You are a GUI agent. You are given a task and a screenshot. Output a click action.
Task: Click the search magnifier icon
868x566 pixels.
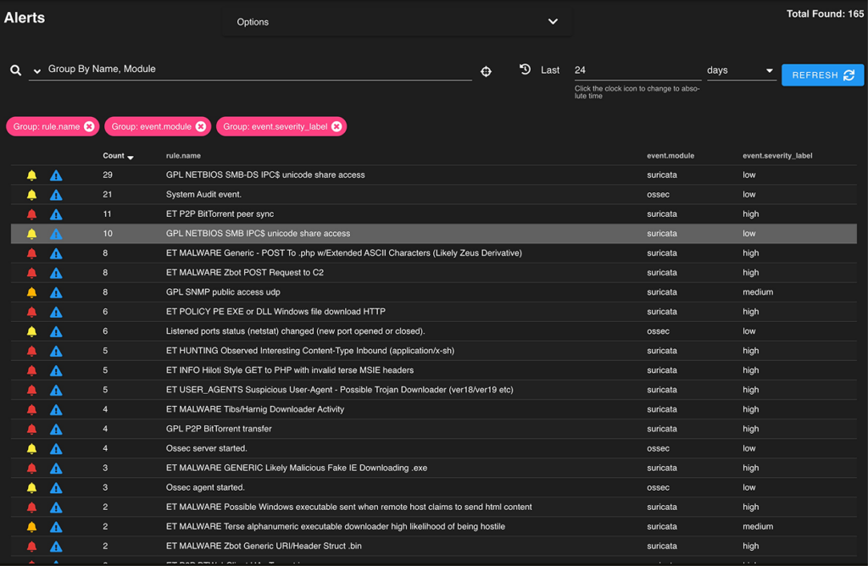pos(15,71)
